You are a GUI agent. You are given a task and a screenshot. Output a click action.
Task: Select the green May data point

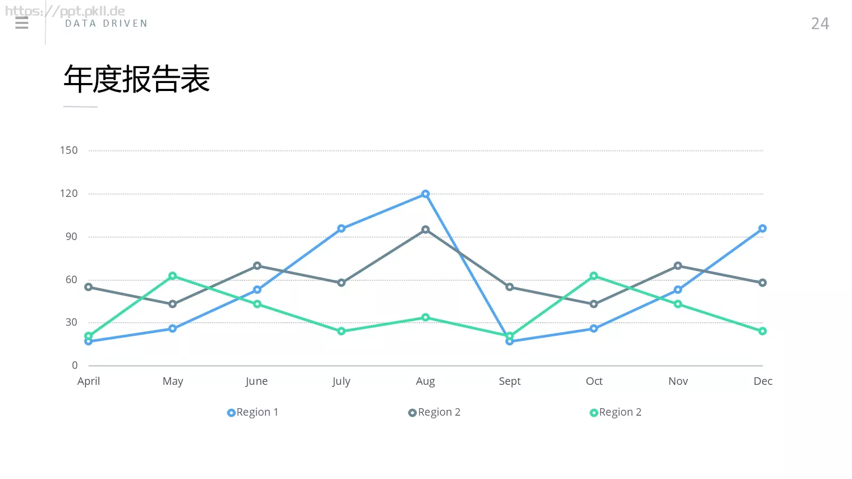click(173, 276)
